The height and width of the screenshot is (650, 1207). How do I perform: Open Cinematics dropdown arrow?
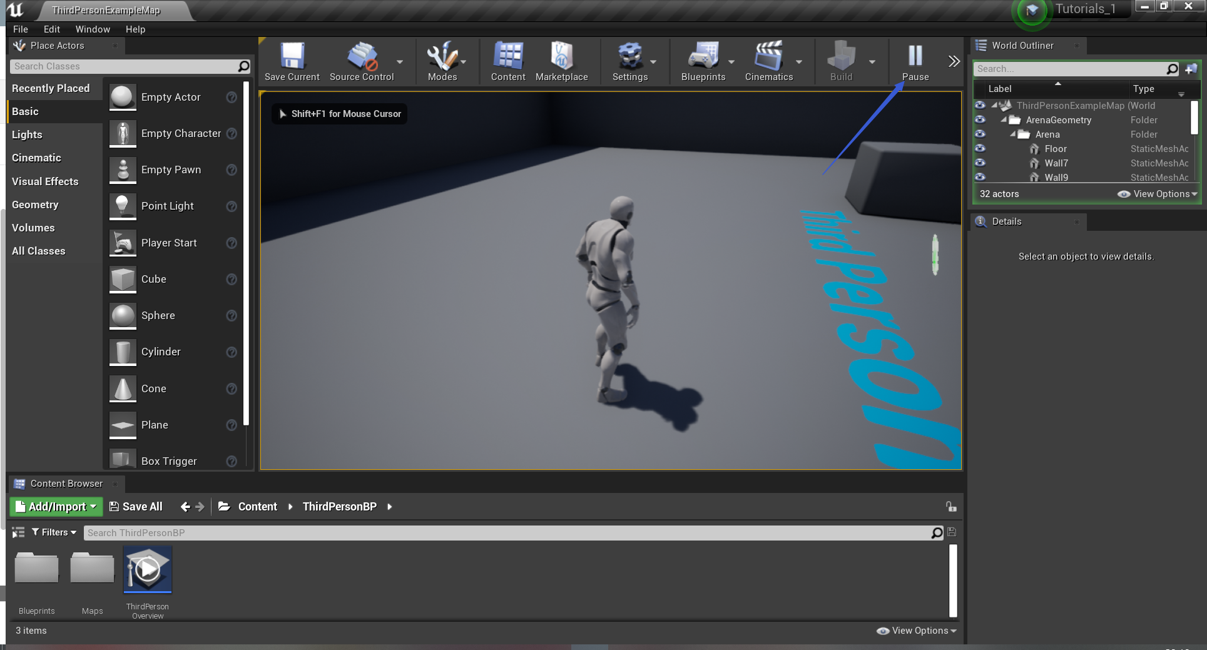[799, 62]
